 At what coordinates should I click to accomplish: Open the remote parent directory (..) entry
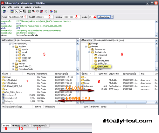[x=84, y=77]
